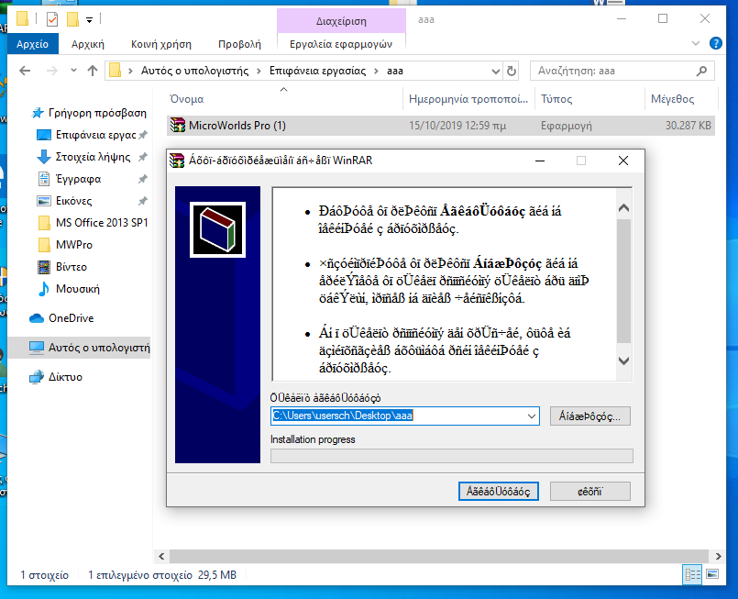Click the properties checkmark quick access icon
The width and height of the screenshot is (738, 599).
click(x=52, y=19)
